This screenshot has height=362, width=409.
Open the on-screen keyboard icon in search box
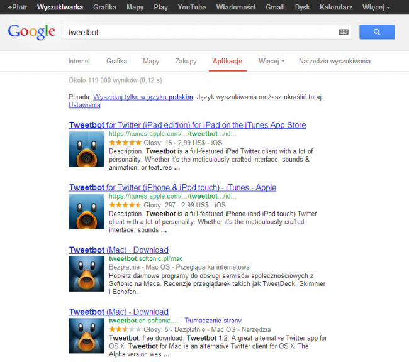344,32
